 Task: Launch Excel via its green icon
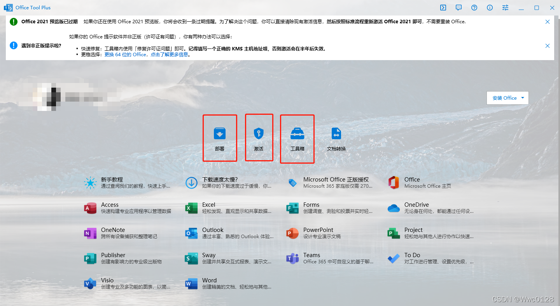point(191,208)
